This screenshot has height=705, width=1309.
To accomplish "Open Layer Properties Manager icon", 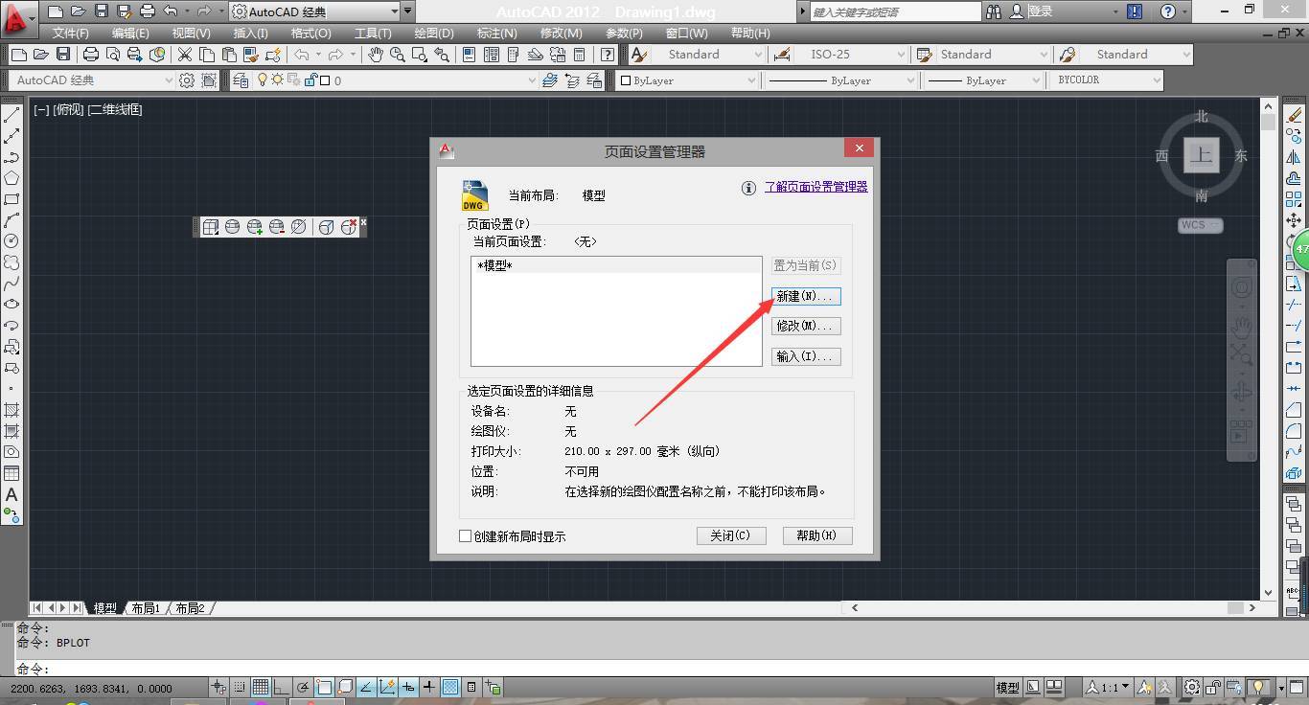I will [241, 80].
